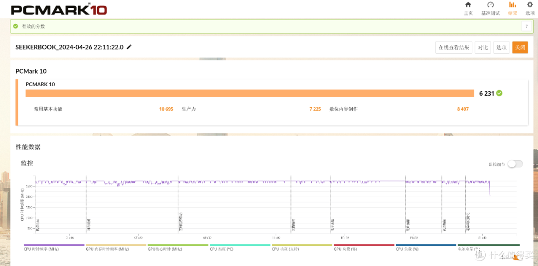Viewport: 538px width, 266px height.
Task: Click the 选项 button beside the result name
Action: point(502,47)
